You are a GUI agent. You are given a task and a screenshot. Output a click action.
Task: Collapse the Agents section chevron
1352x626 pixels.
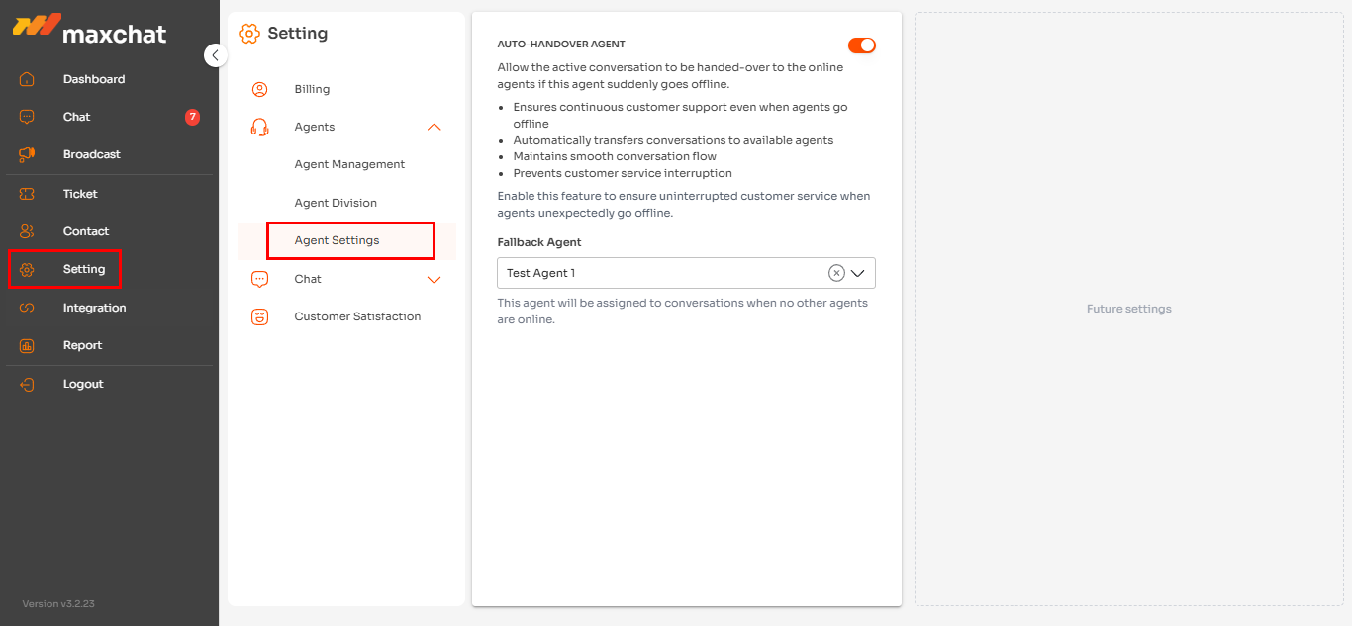click(x=434, y=127)
